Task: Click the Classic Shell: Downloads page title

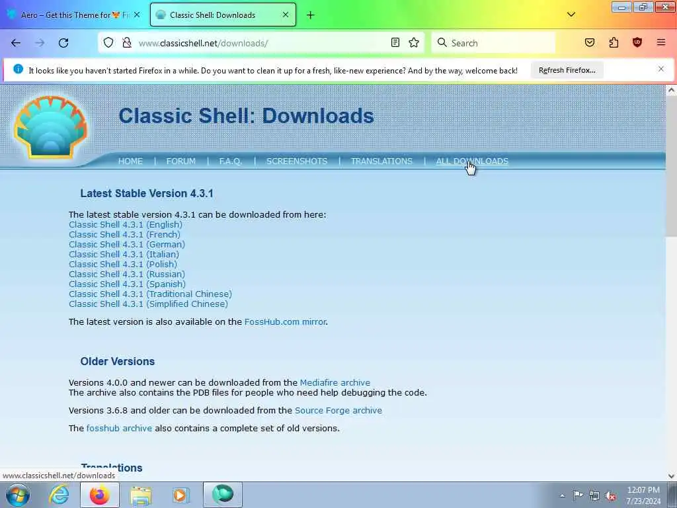Action: [x=246, y=116]
